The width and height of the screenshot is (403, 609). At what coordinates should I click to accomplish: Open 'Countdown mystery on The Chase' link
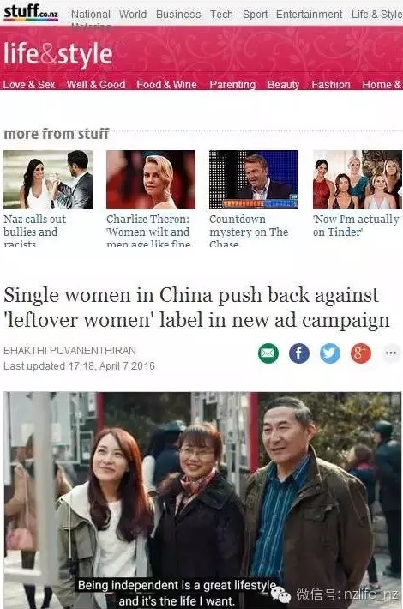249,231
